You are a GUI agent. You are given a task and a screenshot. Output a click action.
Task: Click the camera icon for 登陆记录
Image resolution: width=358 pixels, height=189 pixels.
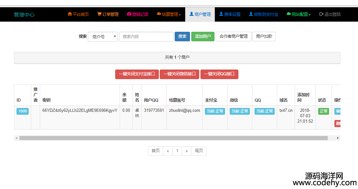coord(129,14)
